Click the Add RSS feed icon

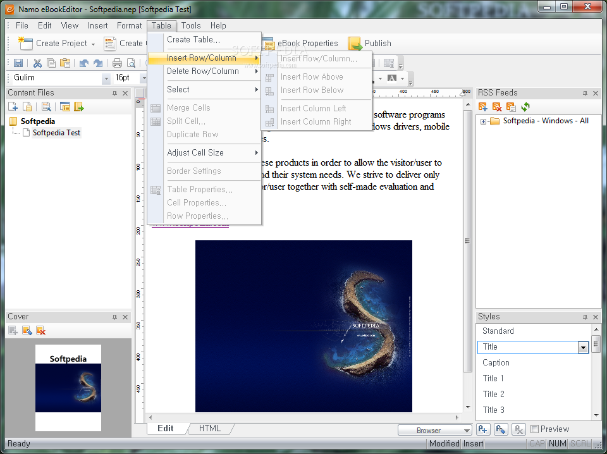coord(482,107)
